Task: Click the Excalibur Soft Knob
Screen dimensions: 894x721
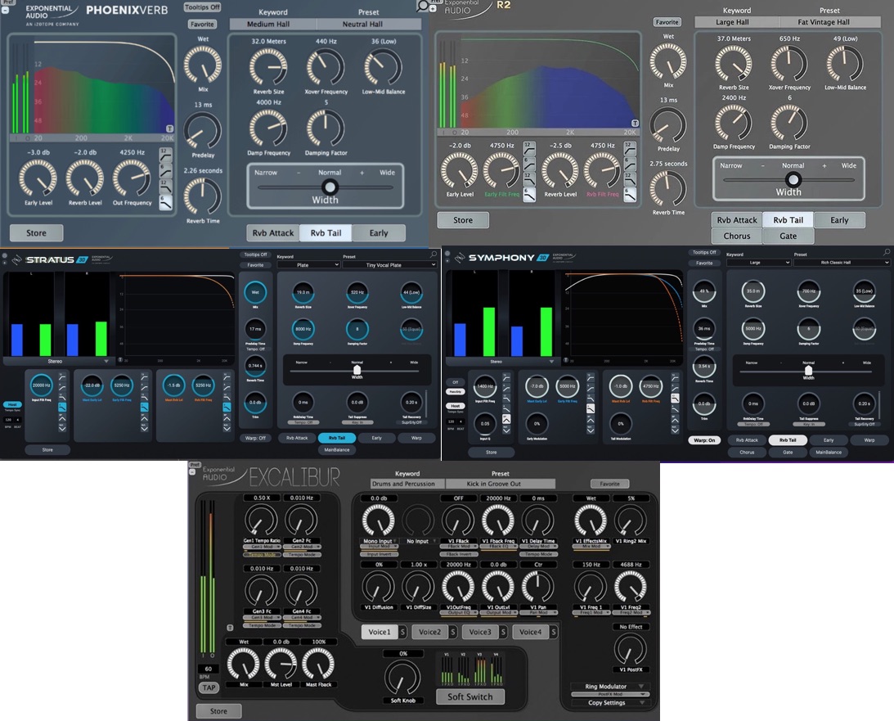Action: [402, 677]
